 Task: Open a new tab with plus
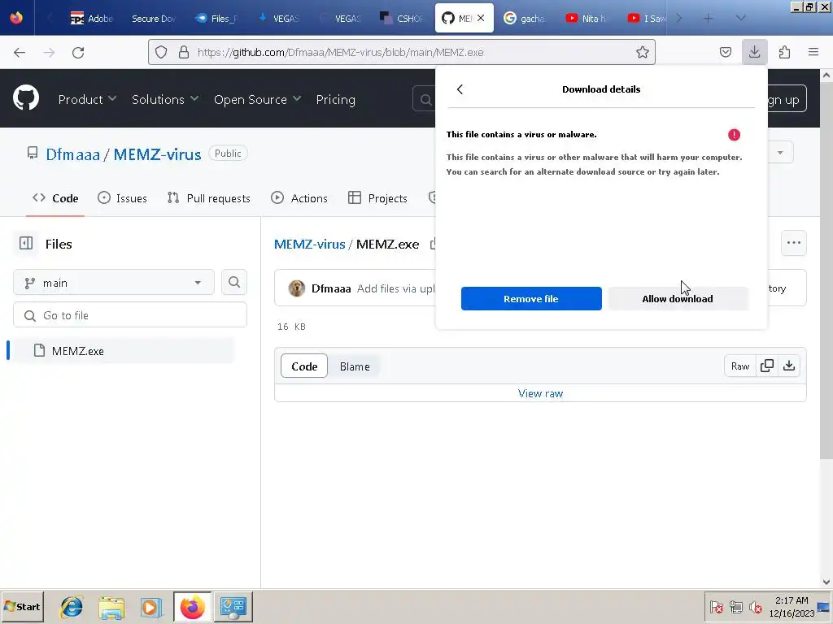(708, 18)
